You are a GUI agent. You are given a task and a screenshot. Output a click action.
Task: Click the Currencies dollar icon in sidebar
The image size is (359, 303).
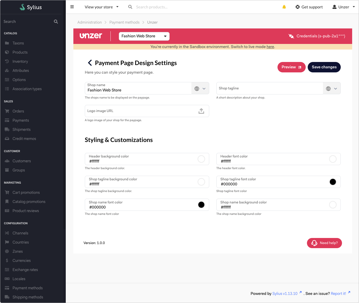coord(7,261)
